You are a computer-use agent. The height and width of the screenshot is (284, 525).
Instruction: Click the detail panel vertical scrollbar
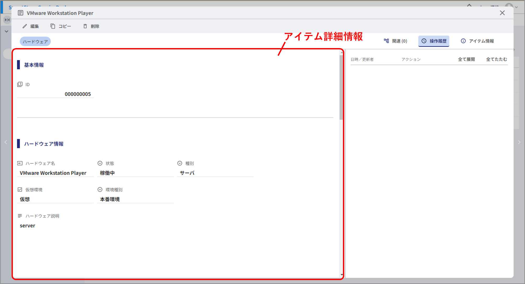pyautogui.click(x=341, y=88)
